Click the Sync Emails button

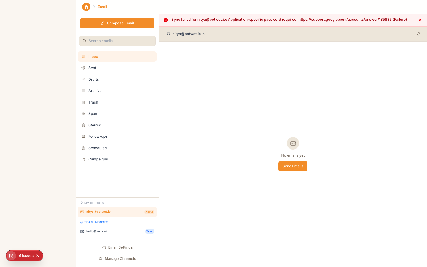click(293, 166)
